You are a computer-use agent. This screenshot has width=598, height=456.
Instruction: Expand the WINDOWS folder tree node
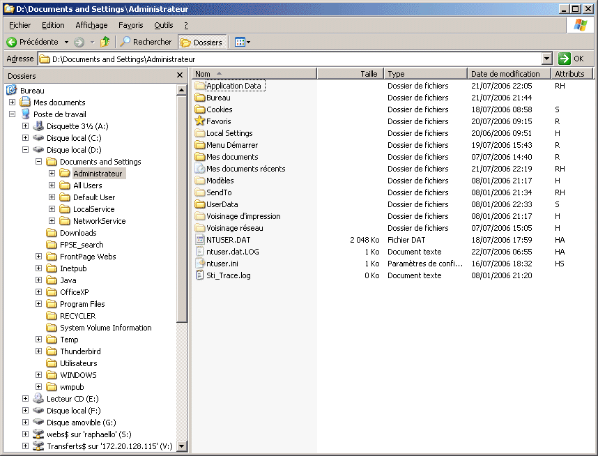(x=39, y=375)
